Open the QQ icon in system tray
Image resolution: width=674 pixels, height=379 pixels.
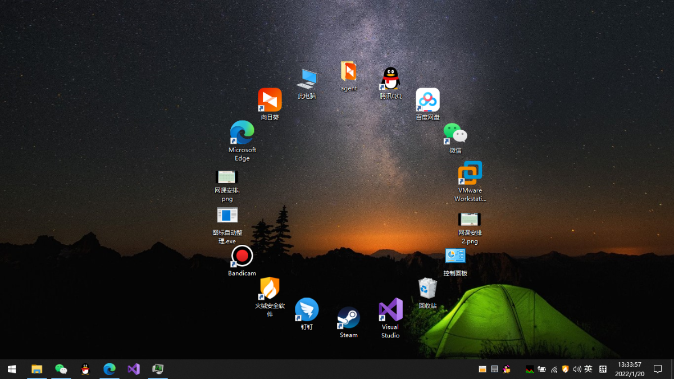507,369
